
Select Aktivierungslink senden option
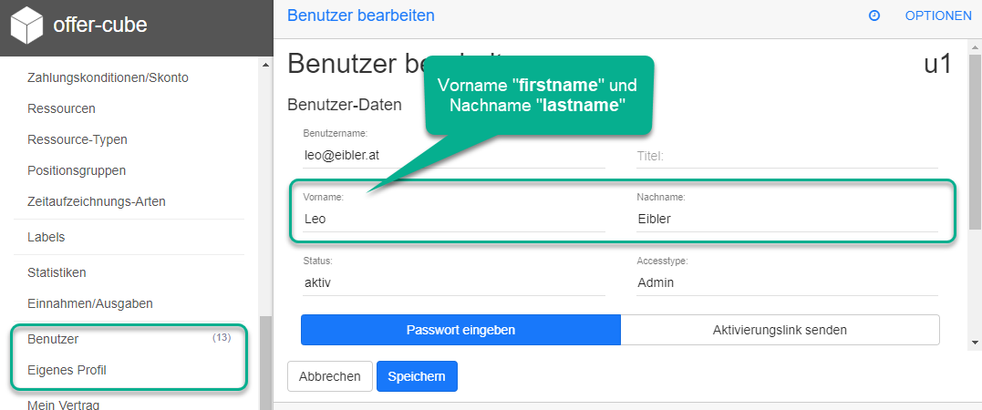780,330
